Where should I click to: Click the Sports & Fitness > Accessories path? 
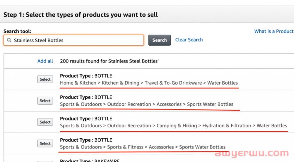143,147
